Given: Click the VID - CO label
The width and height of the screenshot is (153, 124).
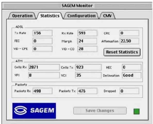Looking at the screenshot, I should coord(68,49).
